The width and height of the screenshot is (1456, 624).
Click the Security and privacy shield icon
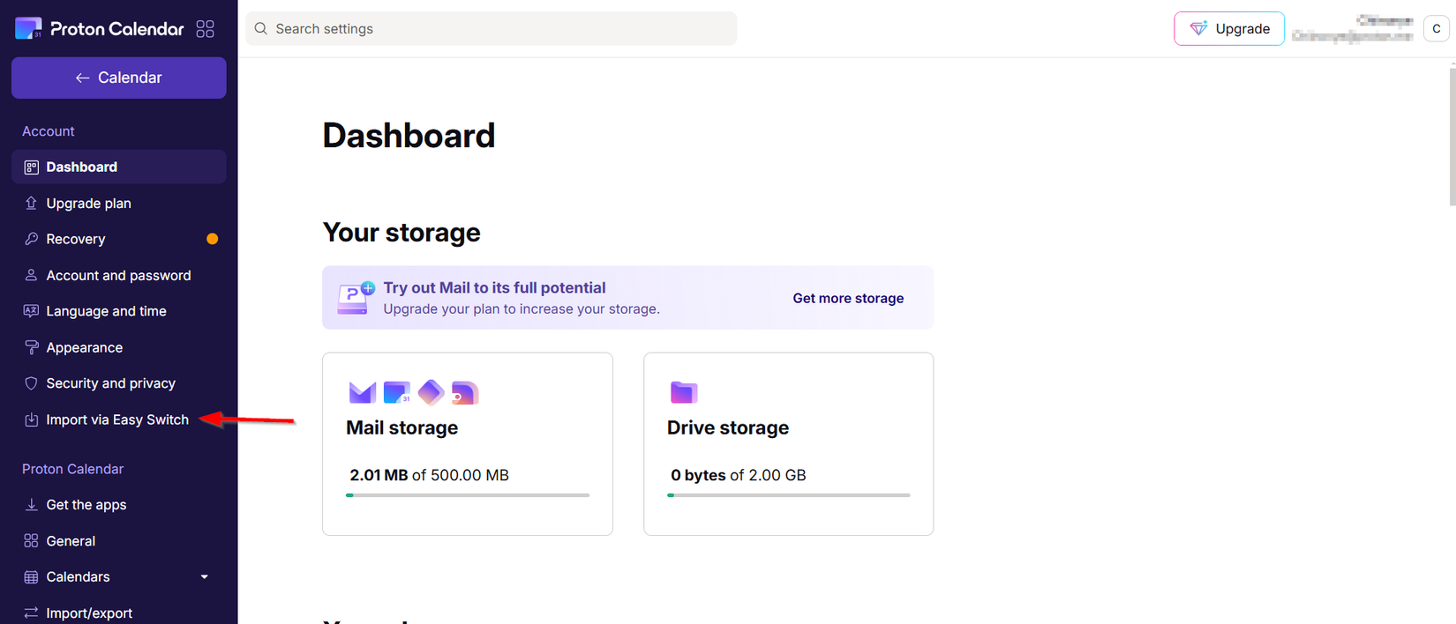coord(31,383)
